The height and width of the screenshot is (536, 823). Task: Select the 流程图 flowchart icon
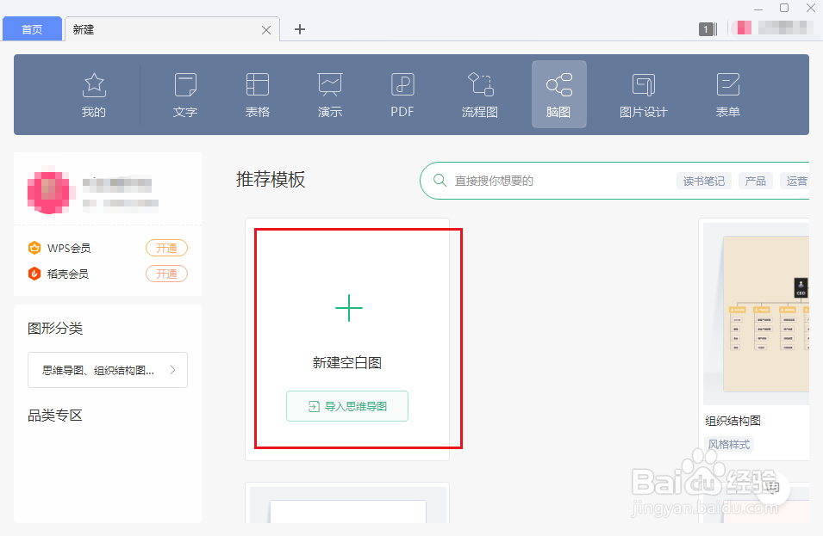click(x=480, y=84)
